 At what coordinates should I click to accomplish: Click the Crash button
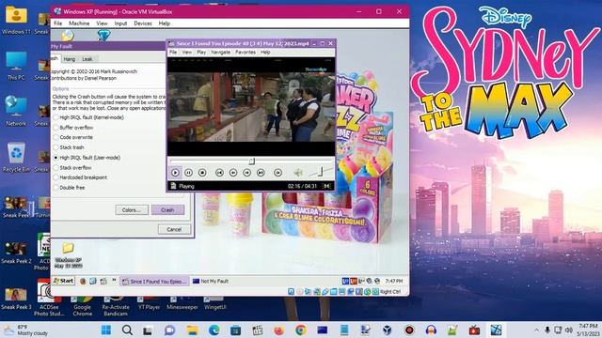coord(167,210)
